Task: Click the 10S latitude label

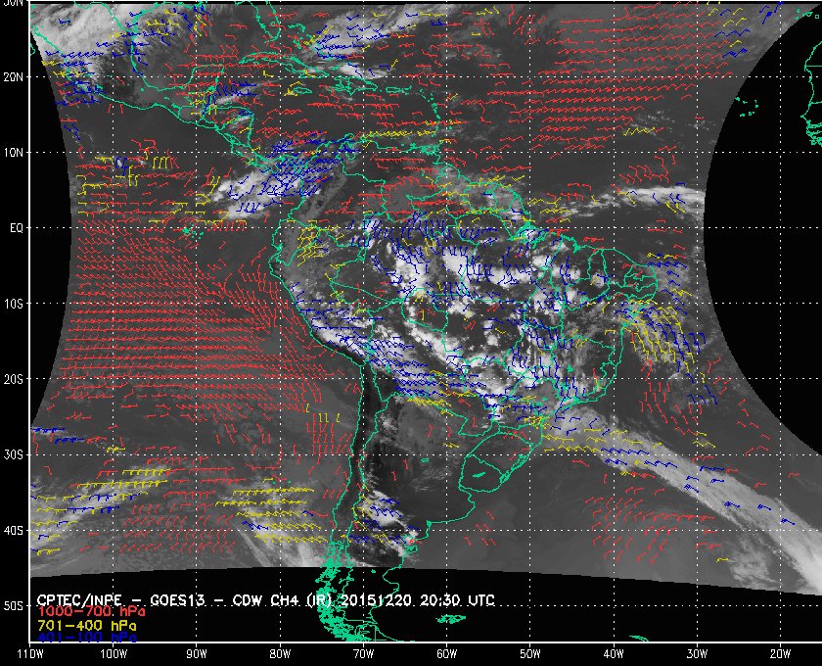Action: (13, 304)
